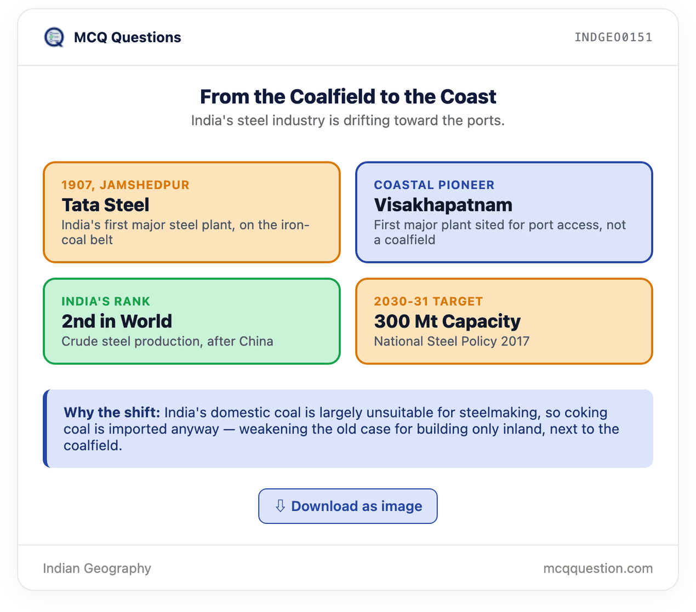The width and height of the screenshot is (696, 612).
Task: Select the Tata Steel card
Action: (192, 212)
